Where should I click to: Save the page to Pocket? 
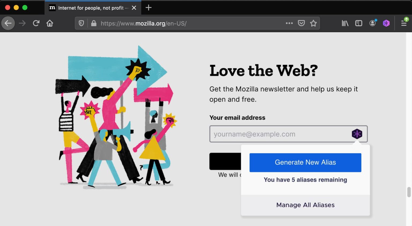pyautogui.click(x=301, y=23)
